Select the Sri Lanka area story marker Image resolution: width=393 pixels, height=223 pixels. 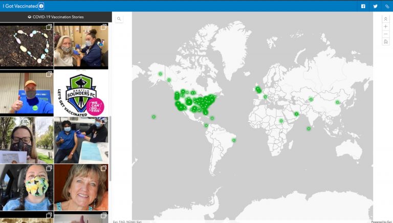pos(309,128)
